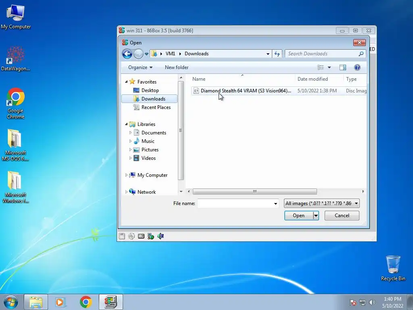Collapse the Libraries group
413x310 pixels.
click(x=126, y=124)
